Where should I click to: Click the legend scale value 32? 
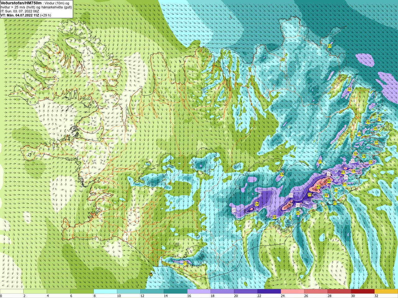(x=376, y=296)
